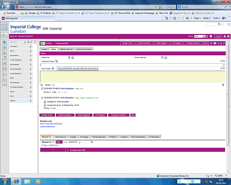Switch to the Closure Information tab
This screenshot has width=231, height=185.
(x=85, y=49)
